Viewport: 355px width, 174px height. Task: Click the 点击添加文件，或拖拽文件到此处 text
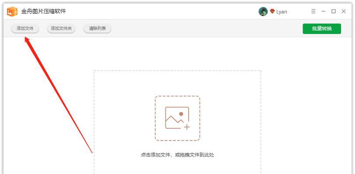(177, 155)
